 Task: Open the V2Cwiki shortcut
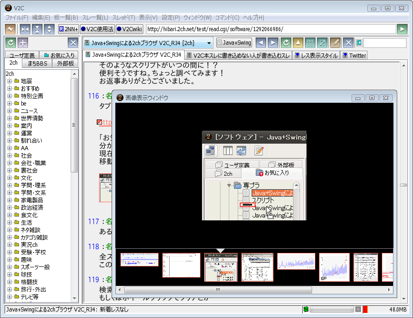(x=129, y=29)
